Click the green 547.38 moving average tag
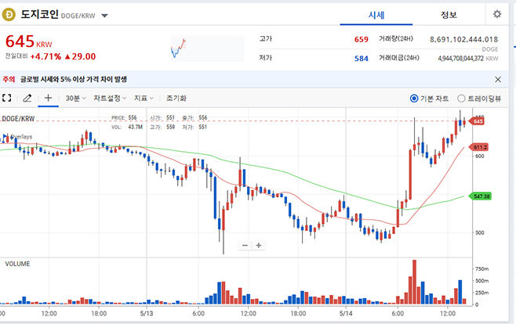The image size is (516, 324). (x=480, y=196)
